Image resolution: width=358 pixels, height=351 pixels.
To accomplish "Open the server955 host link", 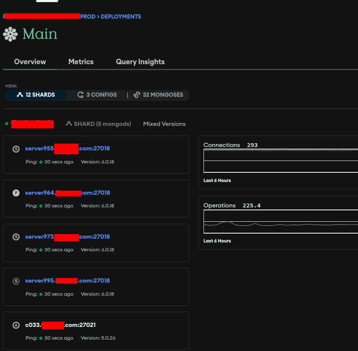I will pos(67,148).
